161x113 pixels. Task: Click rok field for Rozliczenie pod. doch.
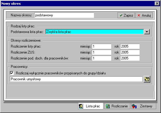(130, 58)
